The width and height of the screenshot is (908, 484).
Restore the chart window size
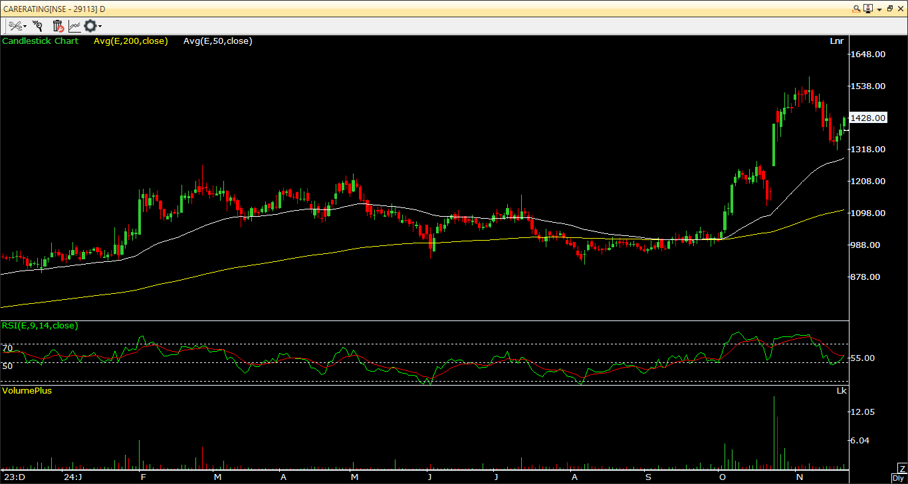coord(890,9)
